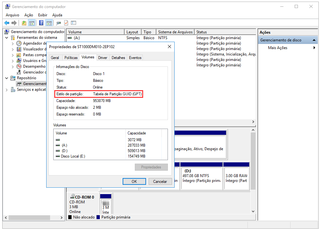Switch to the Detalhes tab
The image size is (321, 231).
coord(118,58)
